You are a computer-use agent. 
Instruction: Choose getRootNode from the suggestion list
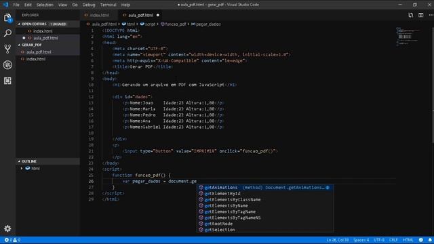click(265, 224)
